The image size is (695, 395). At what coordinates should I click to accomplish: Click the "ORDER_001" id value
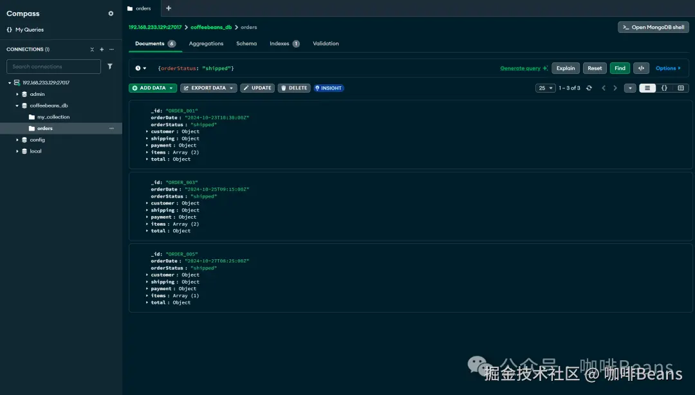(181, 111)
